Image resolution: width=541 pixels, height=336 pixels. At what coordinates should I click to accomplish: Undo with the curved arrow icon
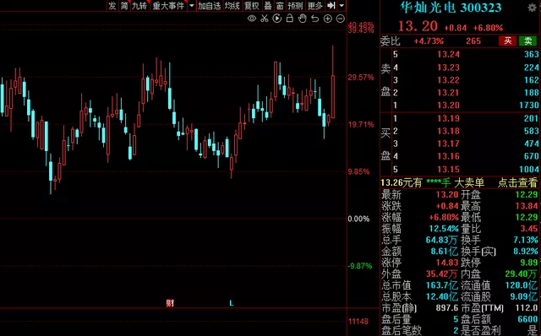click(314, 19)
